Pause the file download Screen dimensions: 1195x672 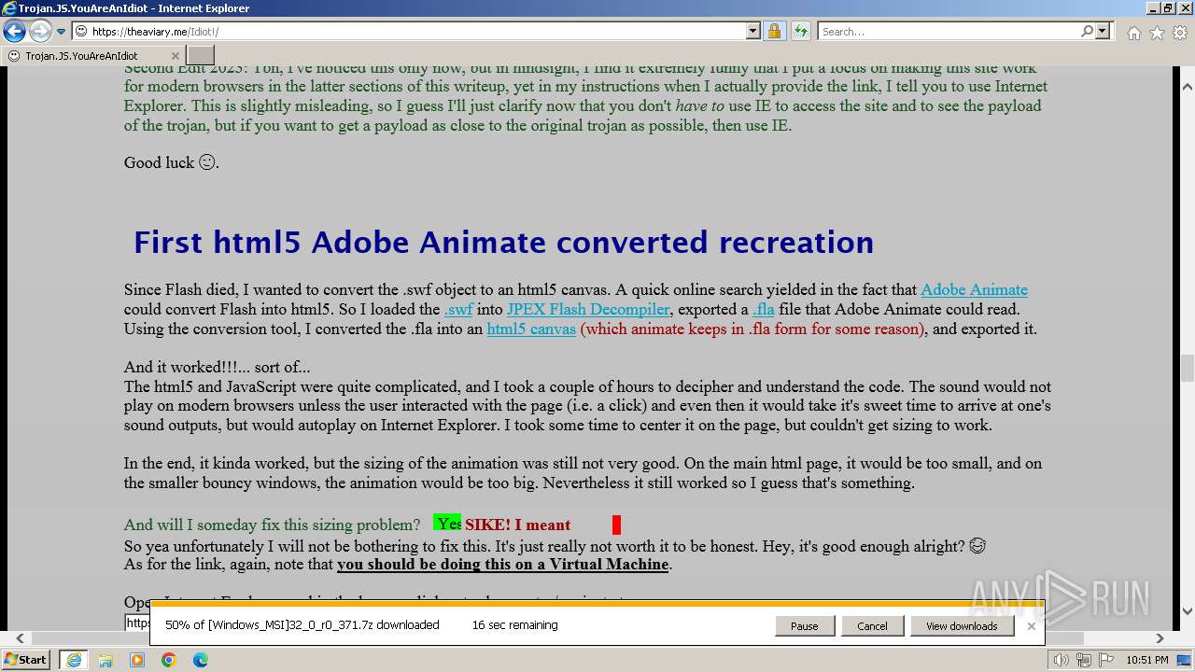click(804, 626)
